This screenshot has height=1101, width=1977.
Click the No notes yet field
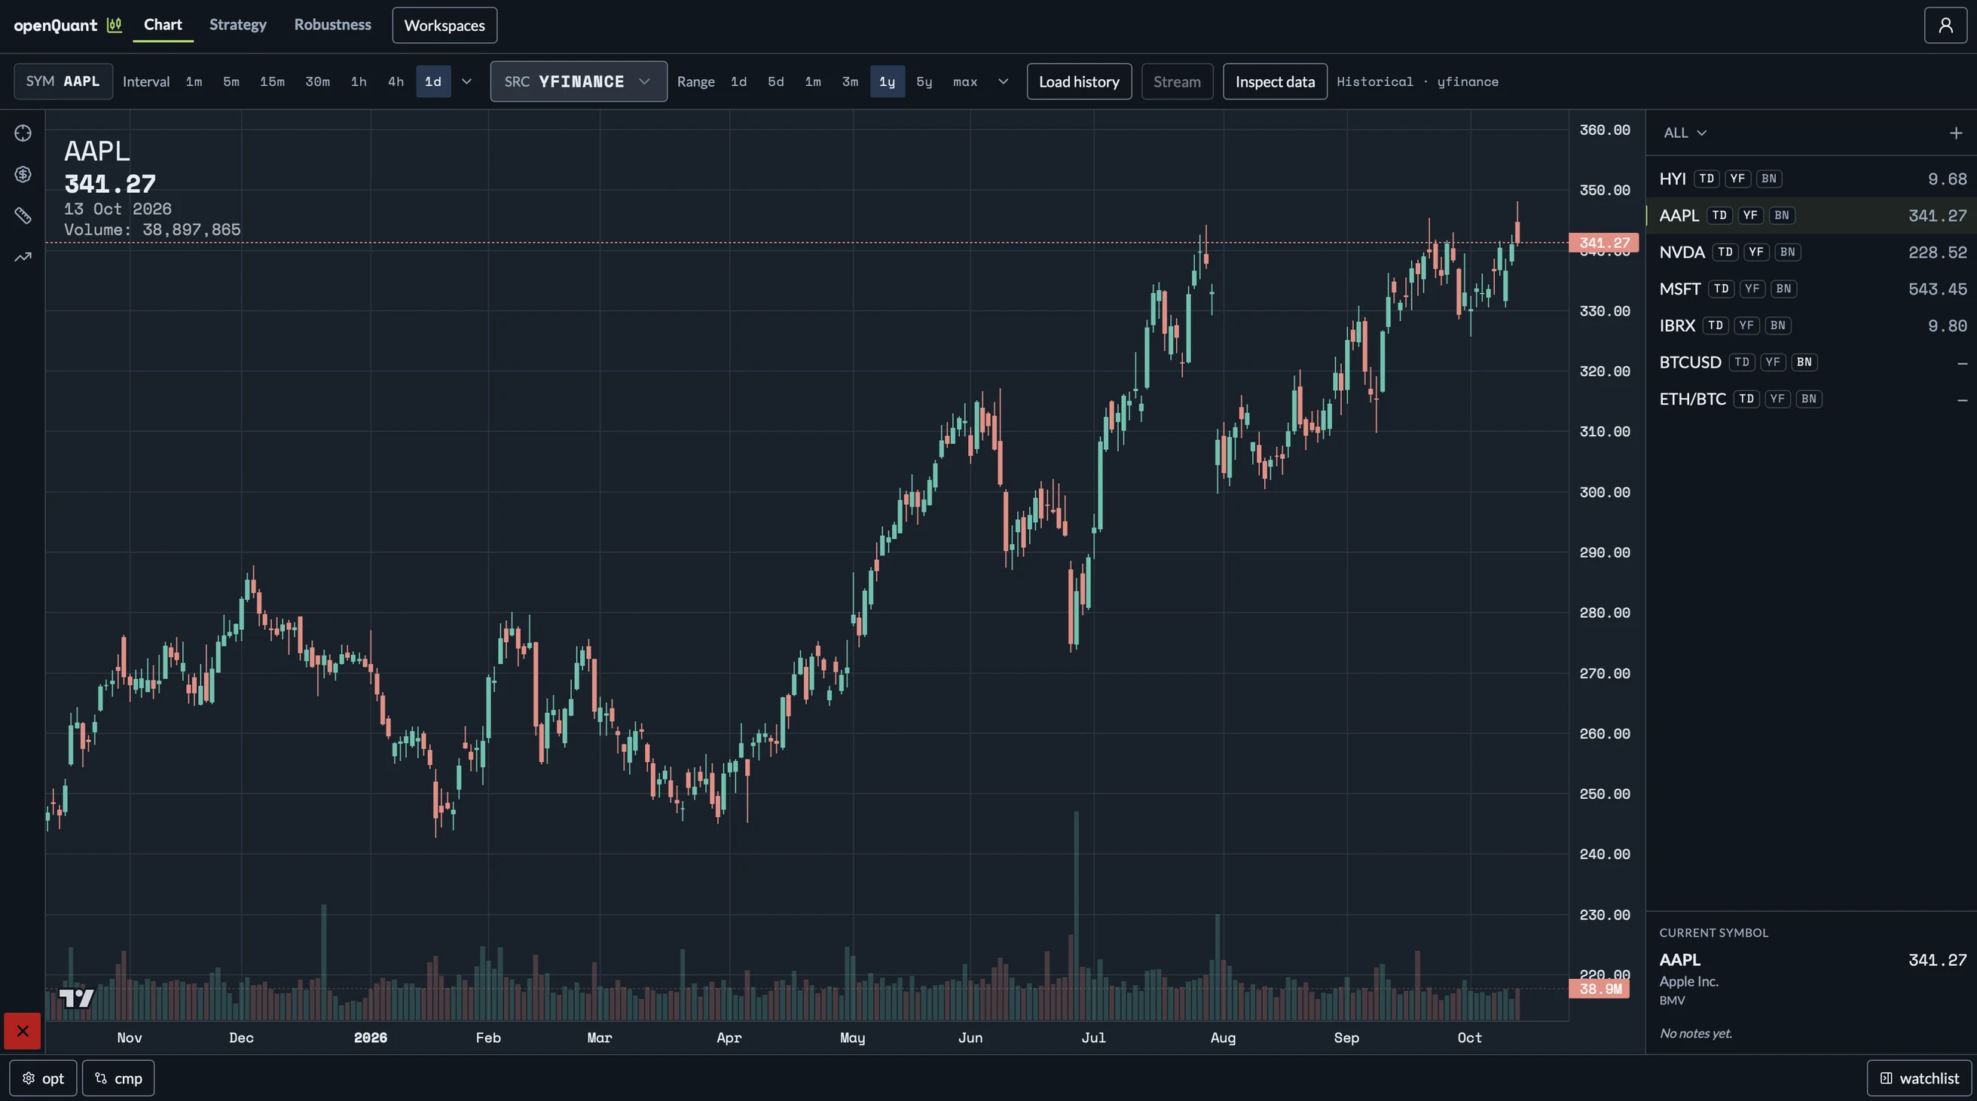coord(1696,1033)
